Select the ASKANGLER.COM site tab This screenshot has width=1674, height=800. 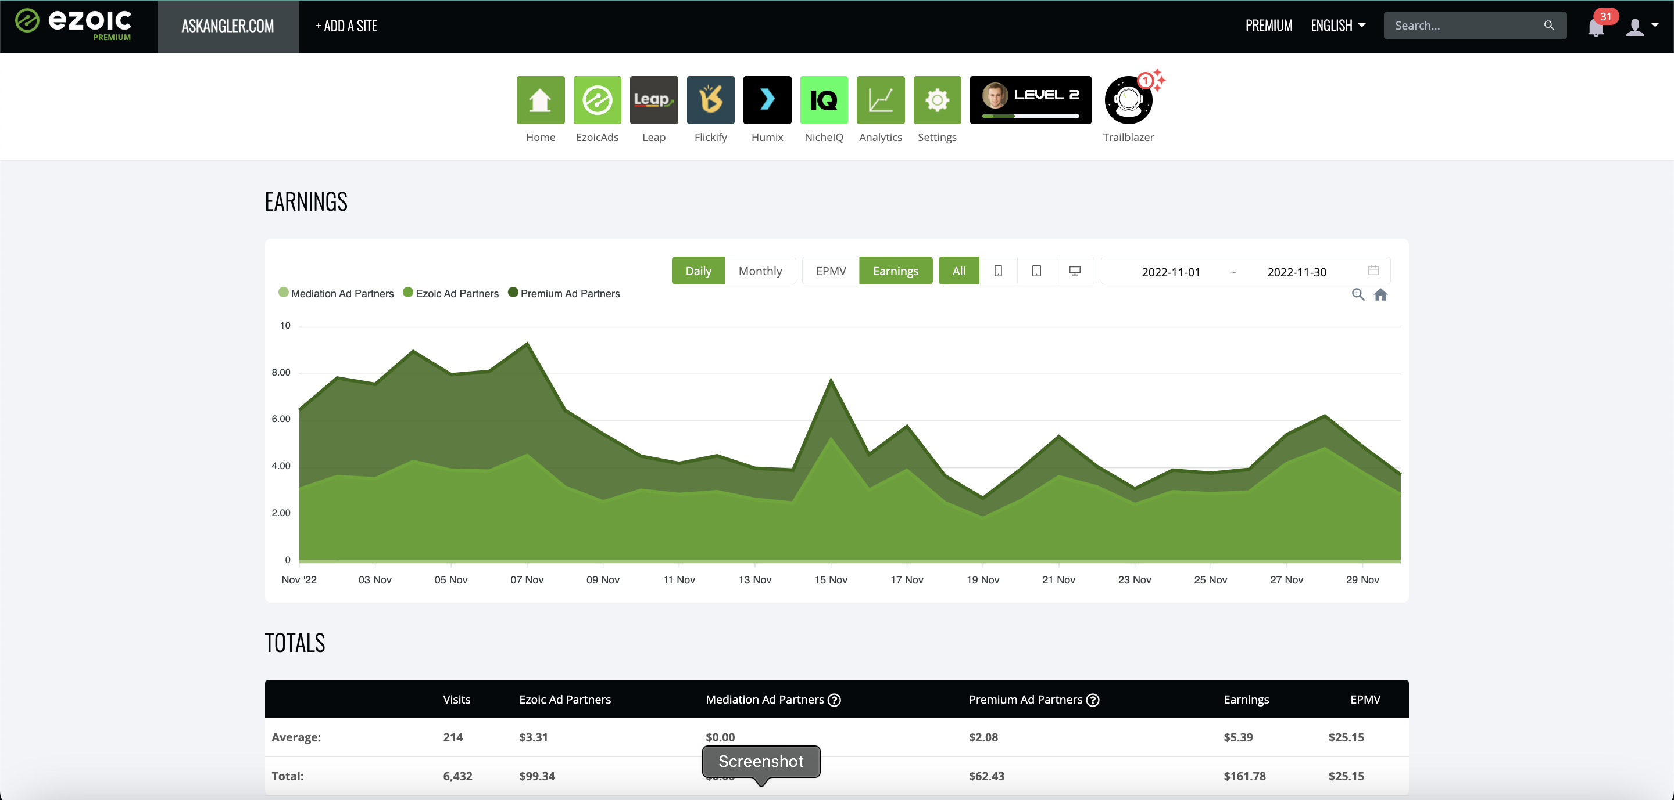click(x=227, y=26)
